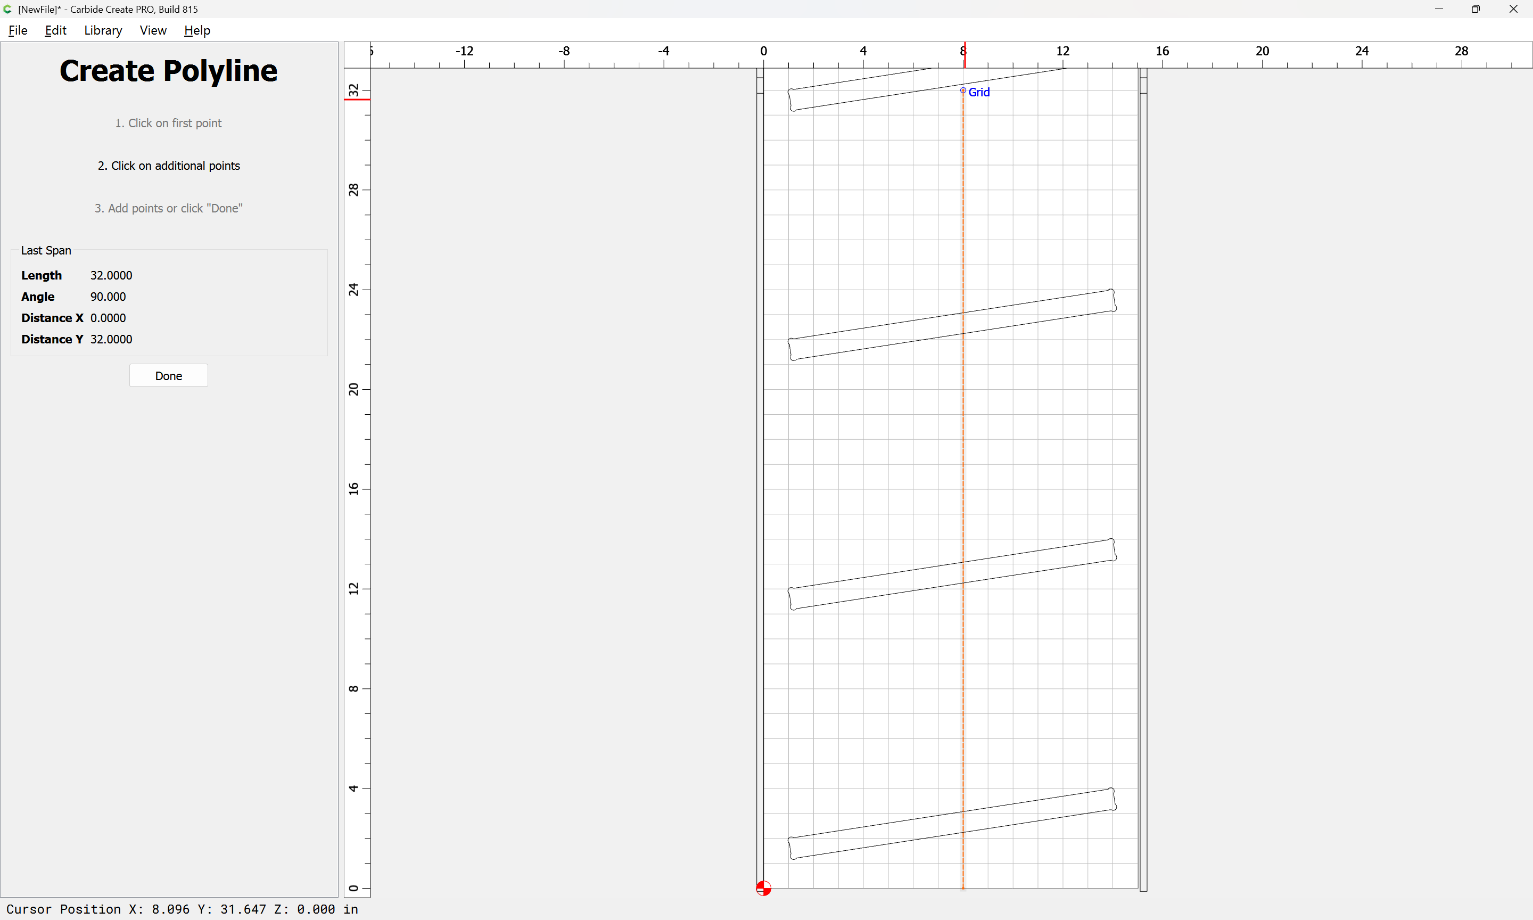Click the Done button to finish polyline
This screenshot has width=1533, height=920.
click(169, 376)
